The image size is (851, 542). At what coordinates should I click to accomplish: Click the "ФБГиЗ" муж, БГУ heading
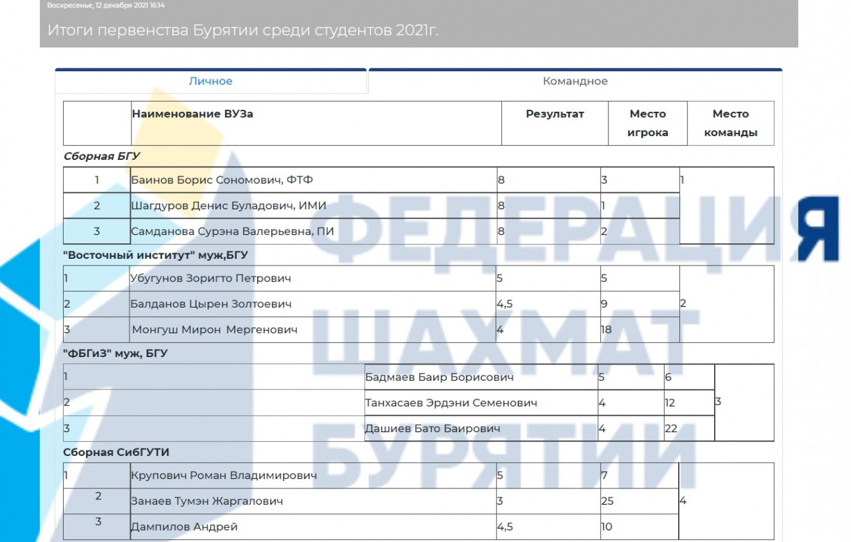click(x=115, y=353)
